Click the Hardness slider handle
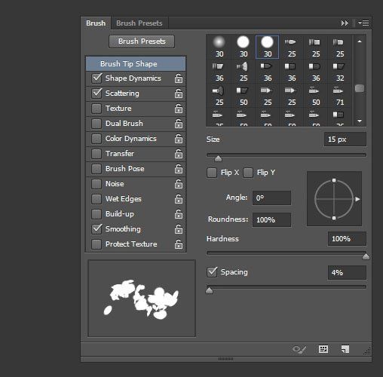The width and height of the screenshot is (383, 377). (366, 256)
